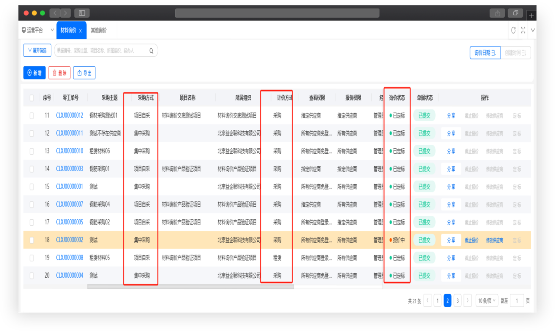Open the browser tab overview icon

coord(516,13)
